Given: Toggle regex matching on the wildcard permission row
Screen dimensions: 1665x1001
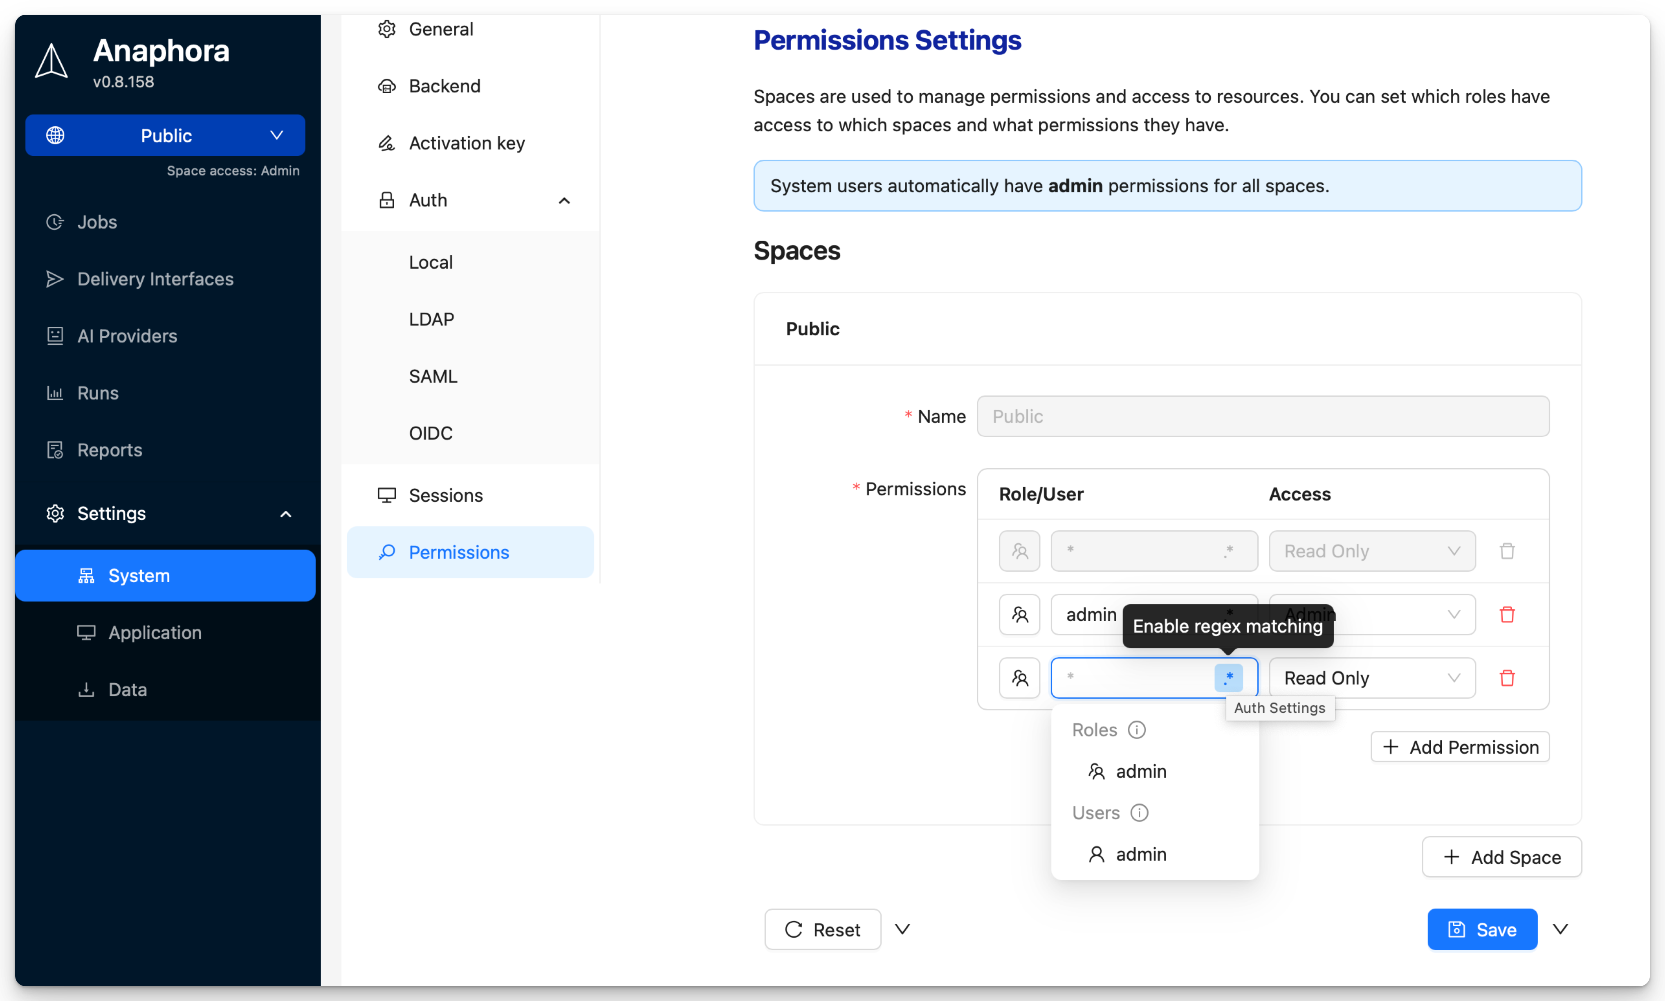Looking at the screenshot, I should click(x=1229, y=551).
